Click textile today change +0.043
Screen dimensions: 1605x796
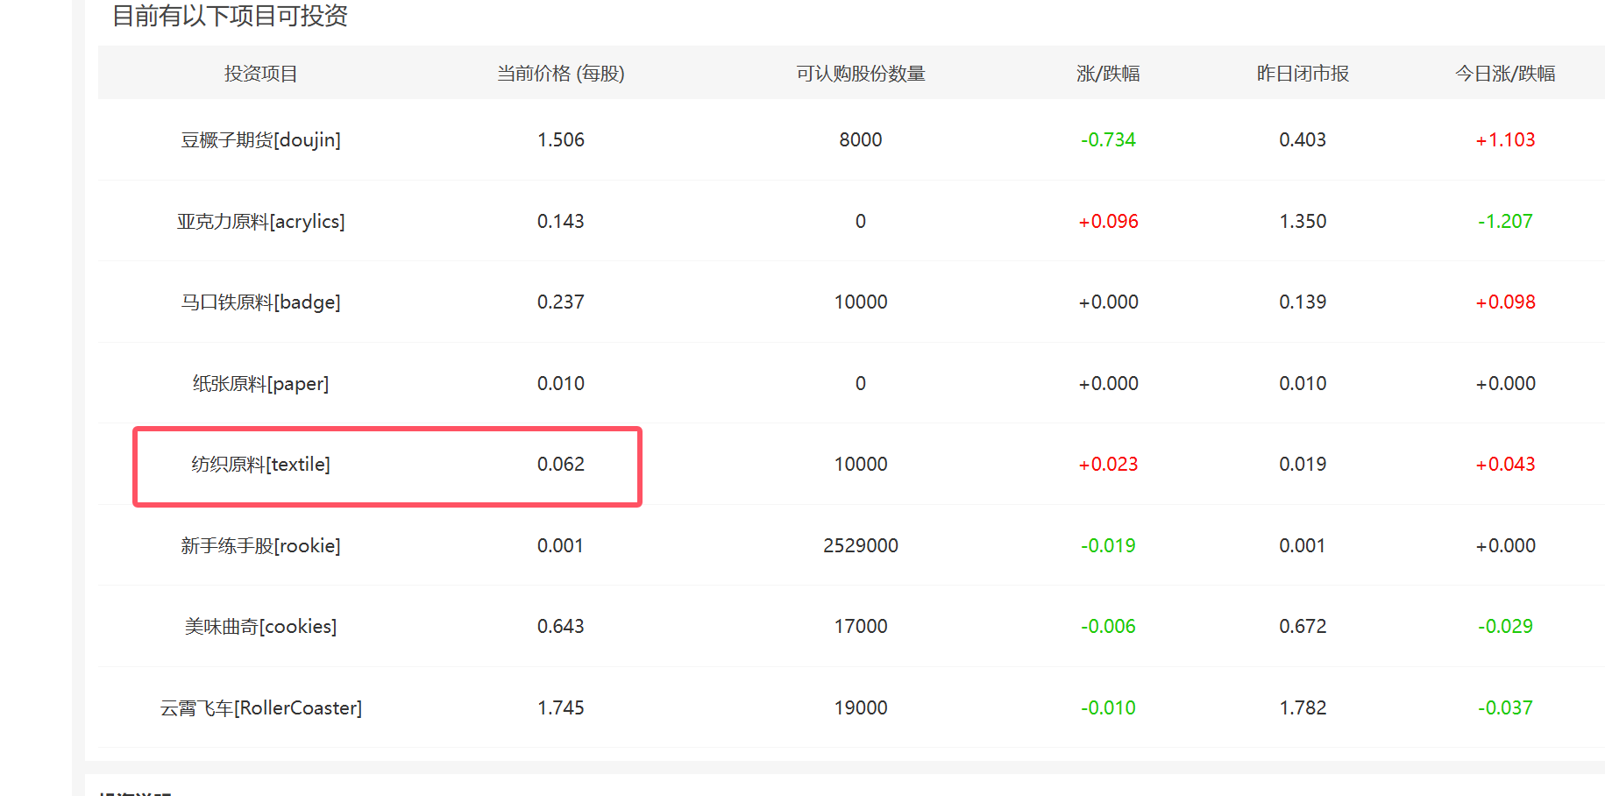tap(1505, 465)
